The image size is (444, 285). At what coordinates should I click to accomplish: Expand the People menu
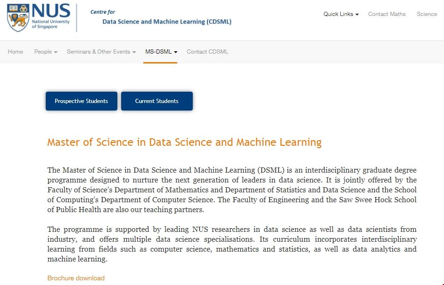(43, 52)
